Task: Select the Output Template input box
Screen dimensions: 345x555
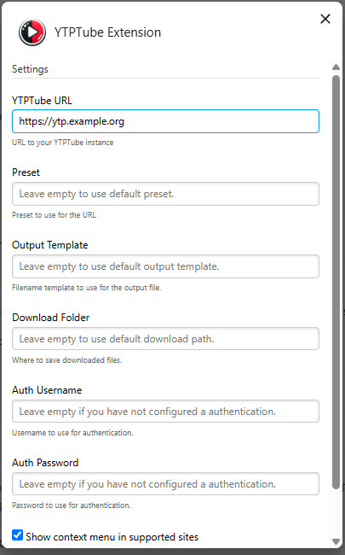Action: pos(165,266)
